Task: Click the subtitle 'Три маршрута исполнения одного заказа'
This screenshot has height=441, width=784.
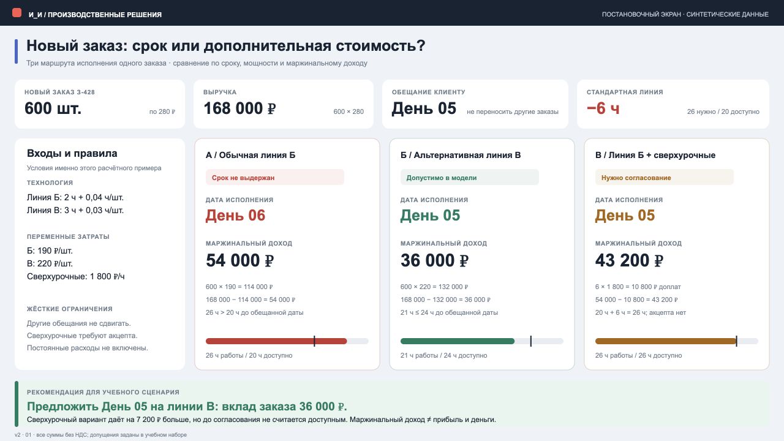Action: coord(96,63)
